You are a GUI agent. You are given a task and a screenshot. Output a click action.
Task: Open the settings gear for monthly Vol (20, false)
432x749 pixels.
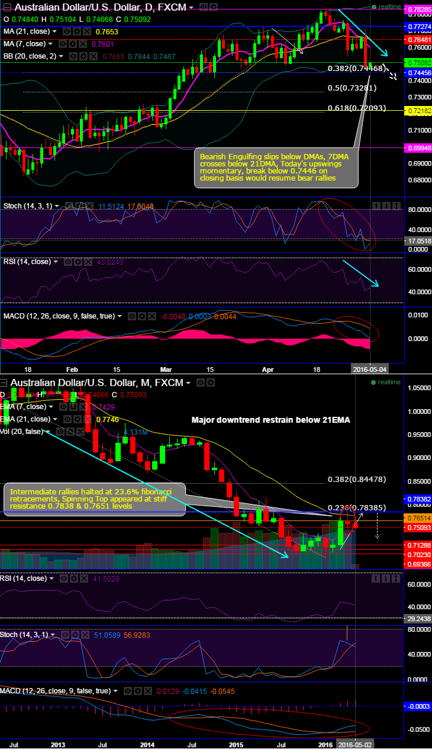tap(70, 432)
